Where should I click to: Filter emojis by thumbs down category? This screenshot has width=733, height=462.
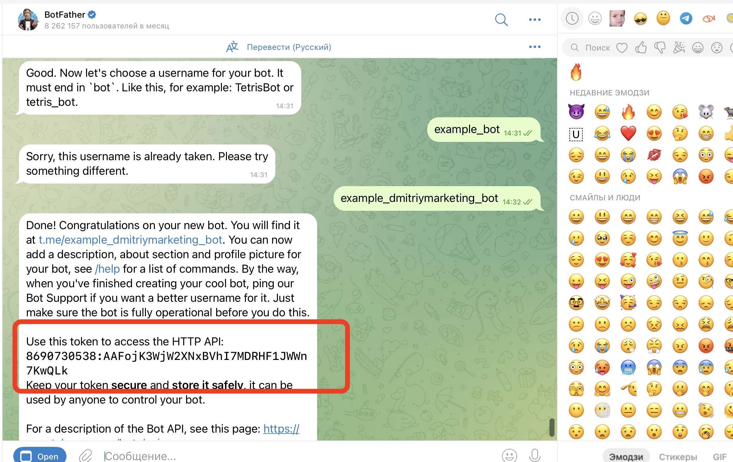660,48
